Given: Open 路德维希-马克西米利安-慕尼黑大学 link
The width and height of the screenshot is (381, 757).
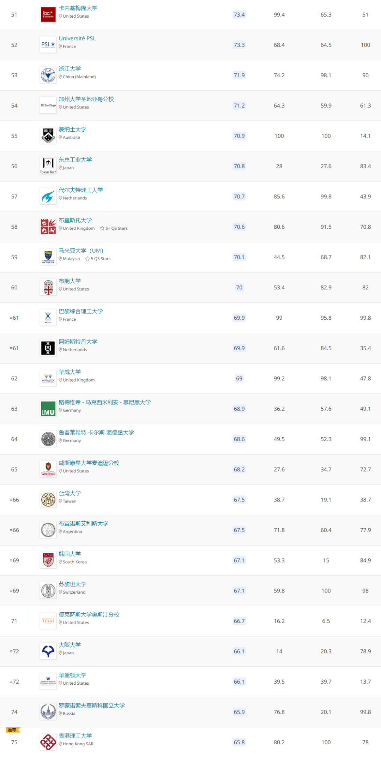Looking at the screenshot, I should (105, 402).
